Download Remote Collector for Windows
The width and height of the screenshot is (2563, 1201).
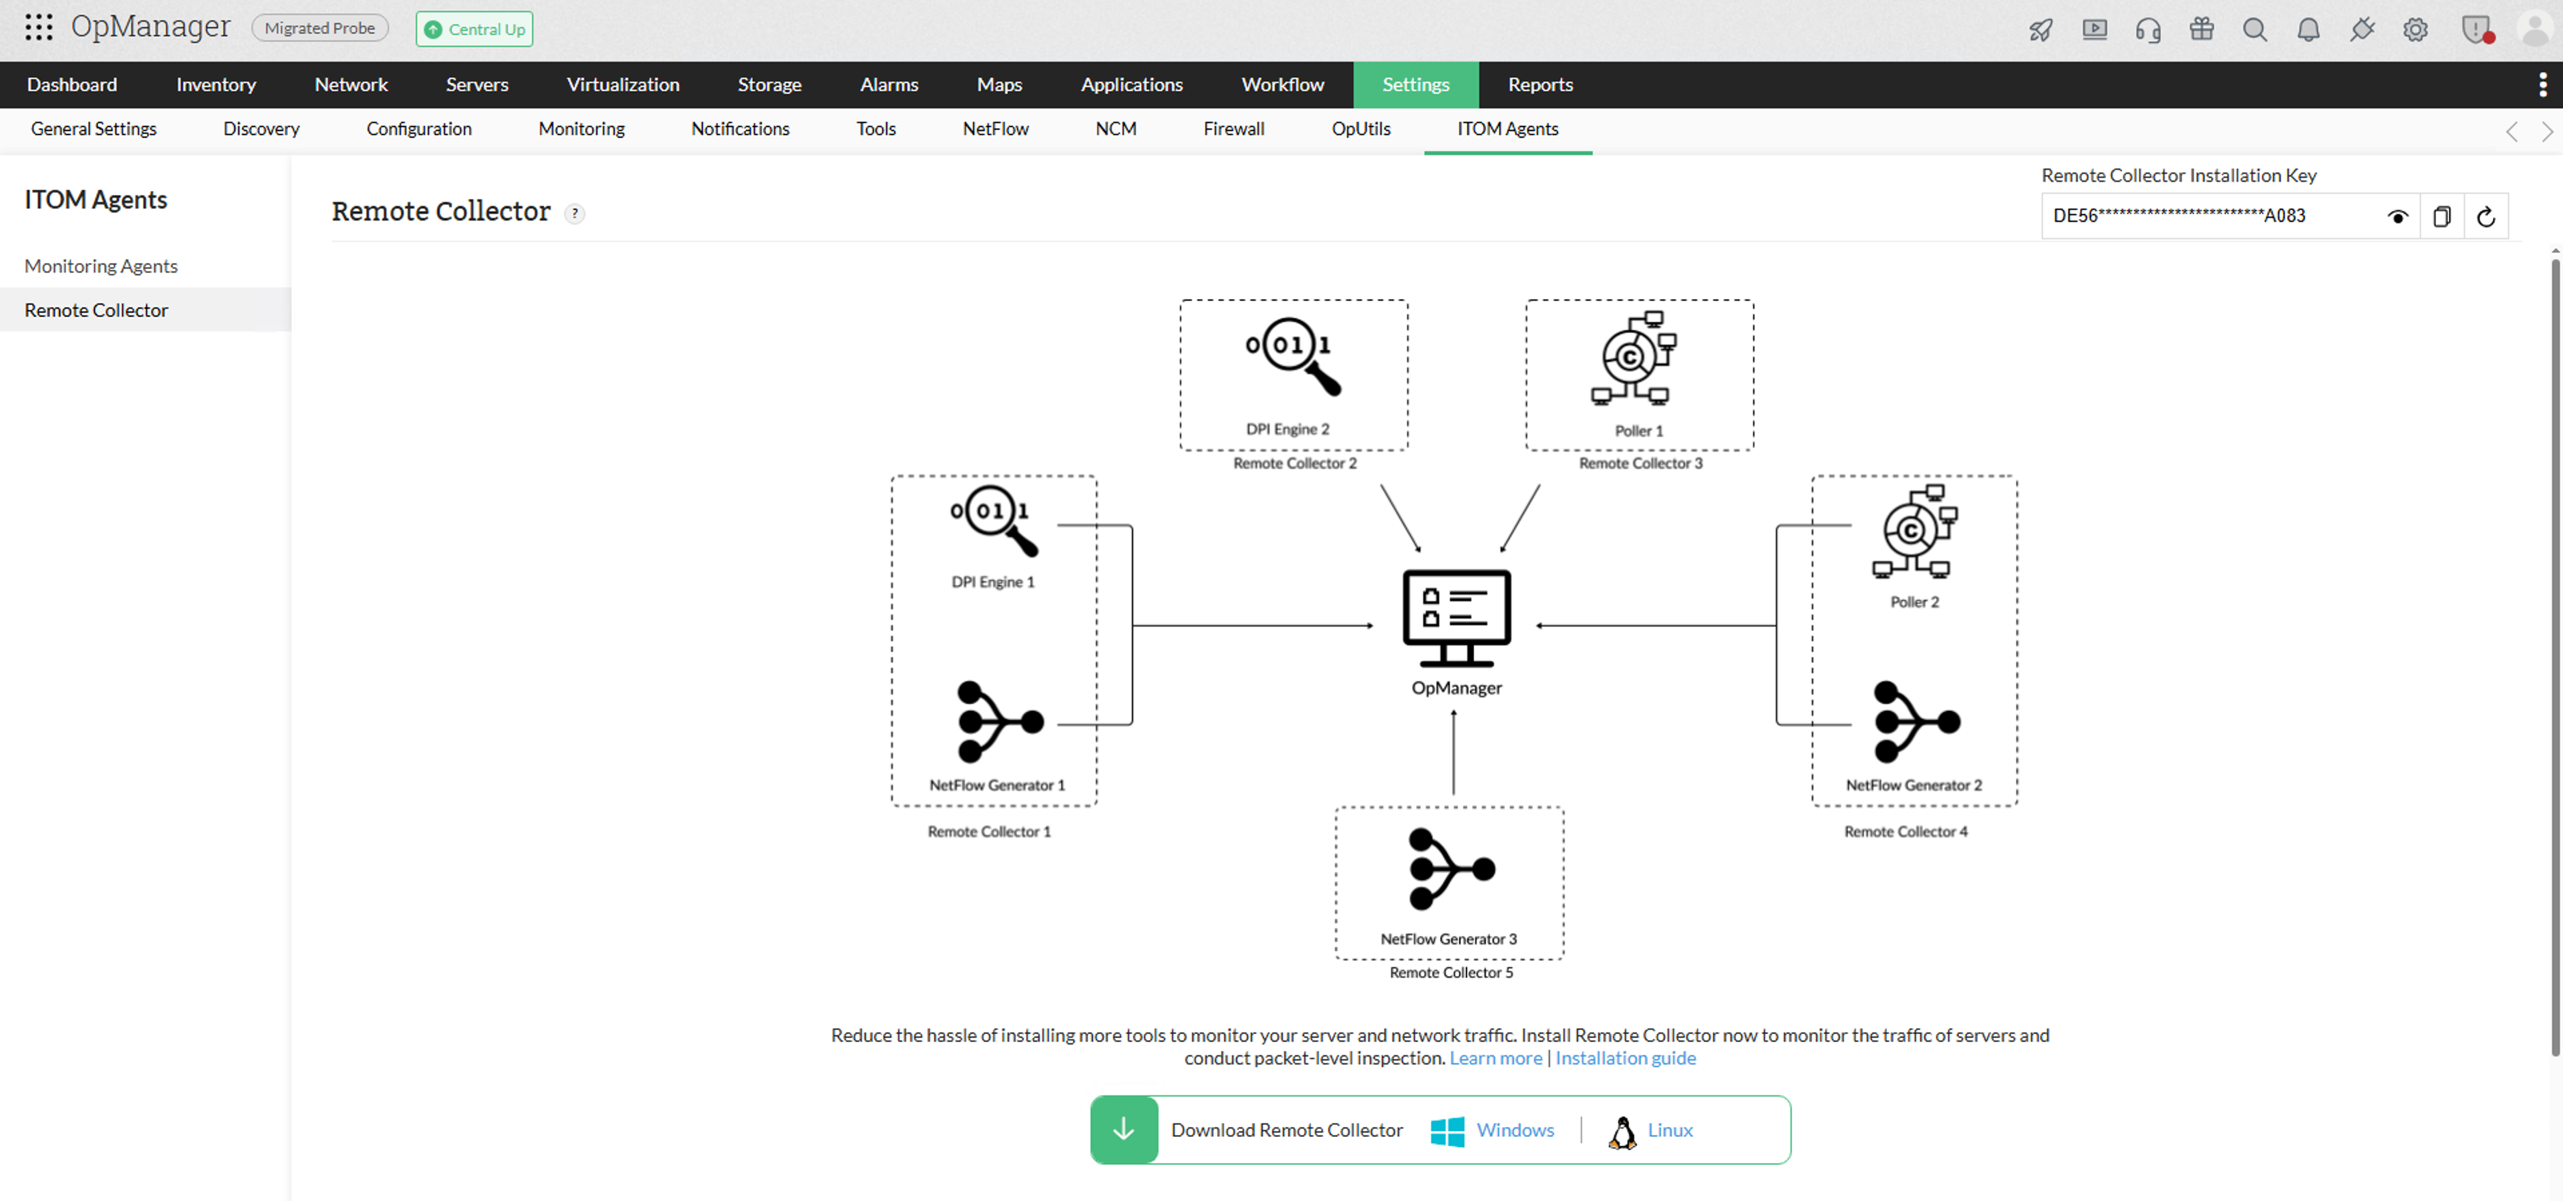point(1513,1130)
